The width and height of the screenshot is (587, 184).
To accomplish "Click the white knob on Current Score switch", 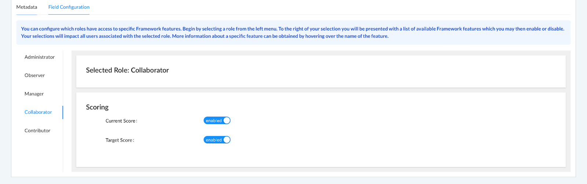I will click(227, 121).
